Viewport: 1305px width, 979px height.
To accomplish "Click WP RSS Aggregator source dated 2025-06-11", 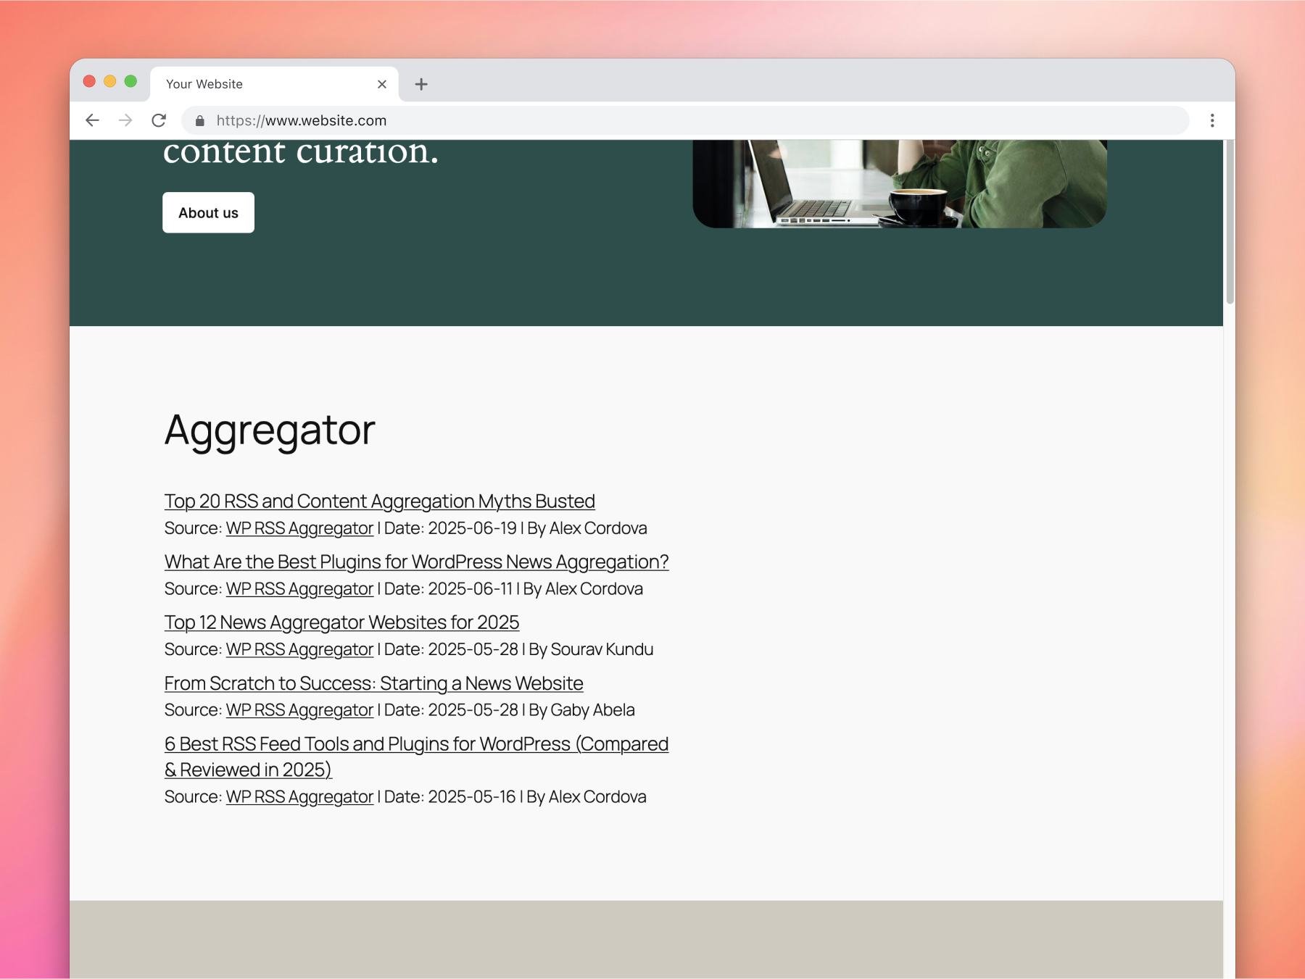I will [299, 589].
